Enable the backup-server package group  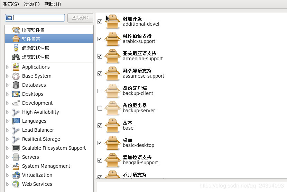[100, 108]
